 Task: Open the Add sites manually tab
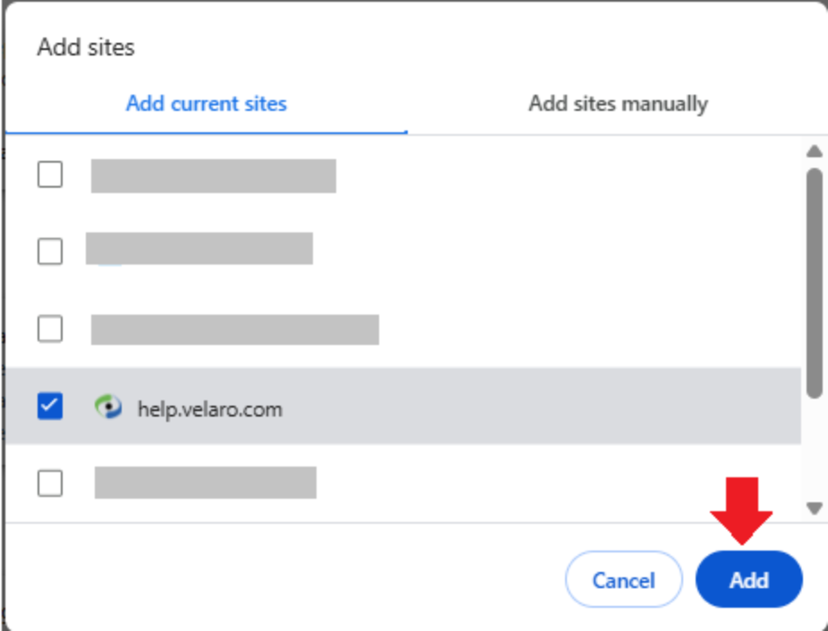coord(618,104)
